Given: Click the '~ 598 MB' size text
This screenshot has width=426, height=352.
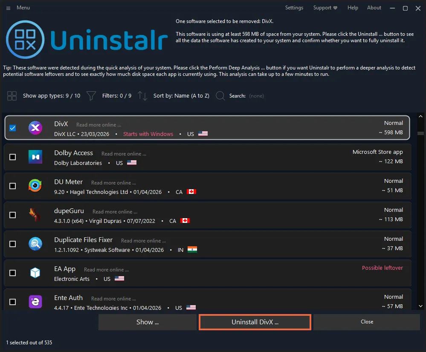Looking at the screenshot, I should tap(391, 132).
